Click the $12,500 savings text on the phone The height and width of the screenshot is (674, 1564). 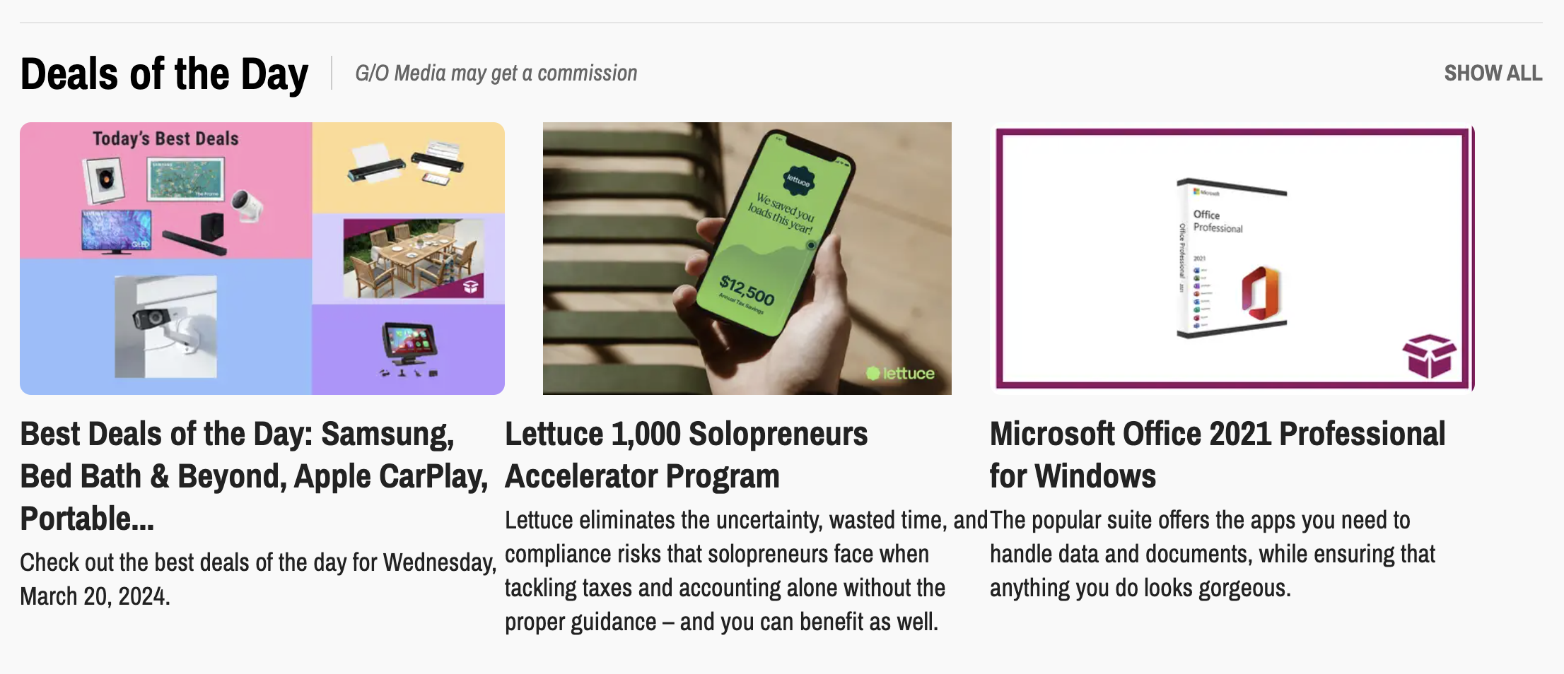747,289
